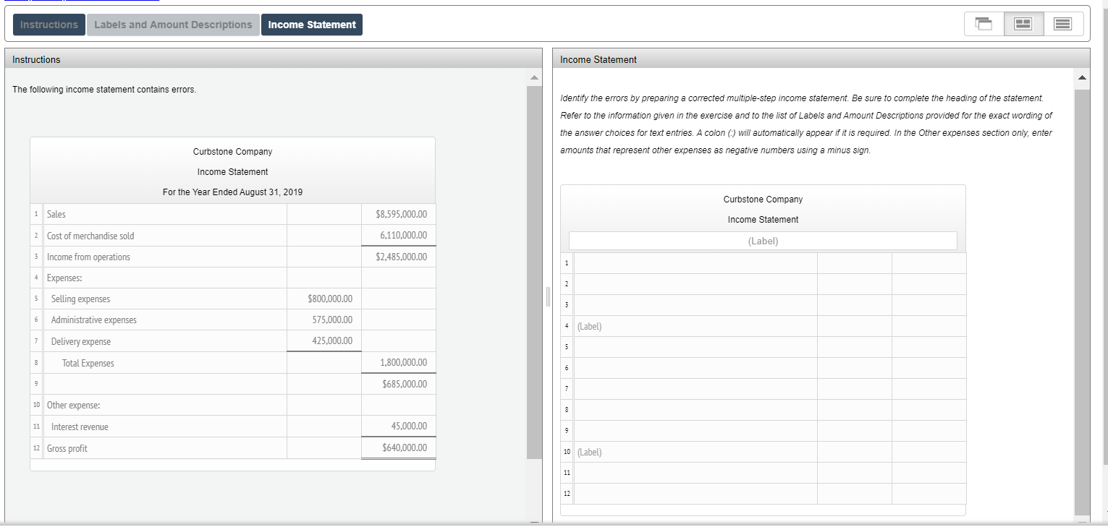Switch to floating panels view mode
This screenshot has width=1108, height=527.
point(984,23)
